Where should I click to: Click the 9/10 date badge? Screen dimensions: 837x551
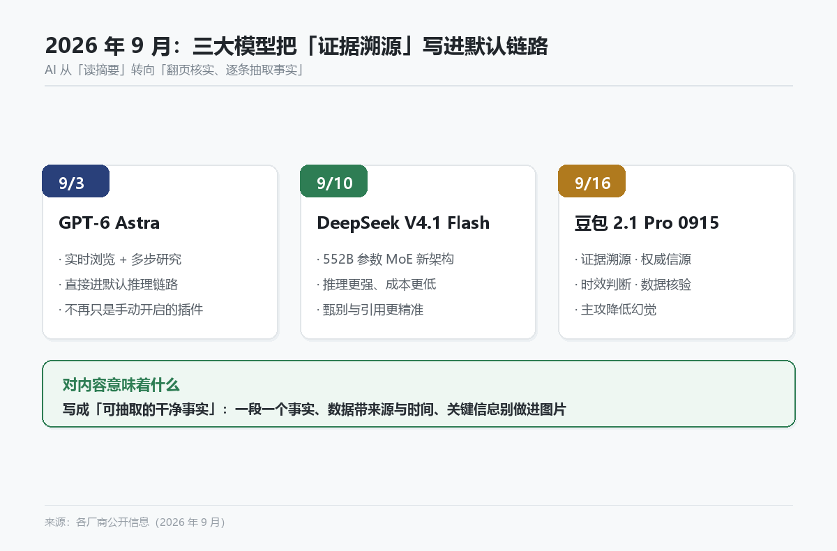click(x=334, y=181)
